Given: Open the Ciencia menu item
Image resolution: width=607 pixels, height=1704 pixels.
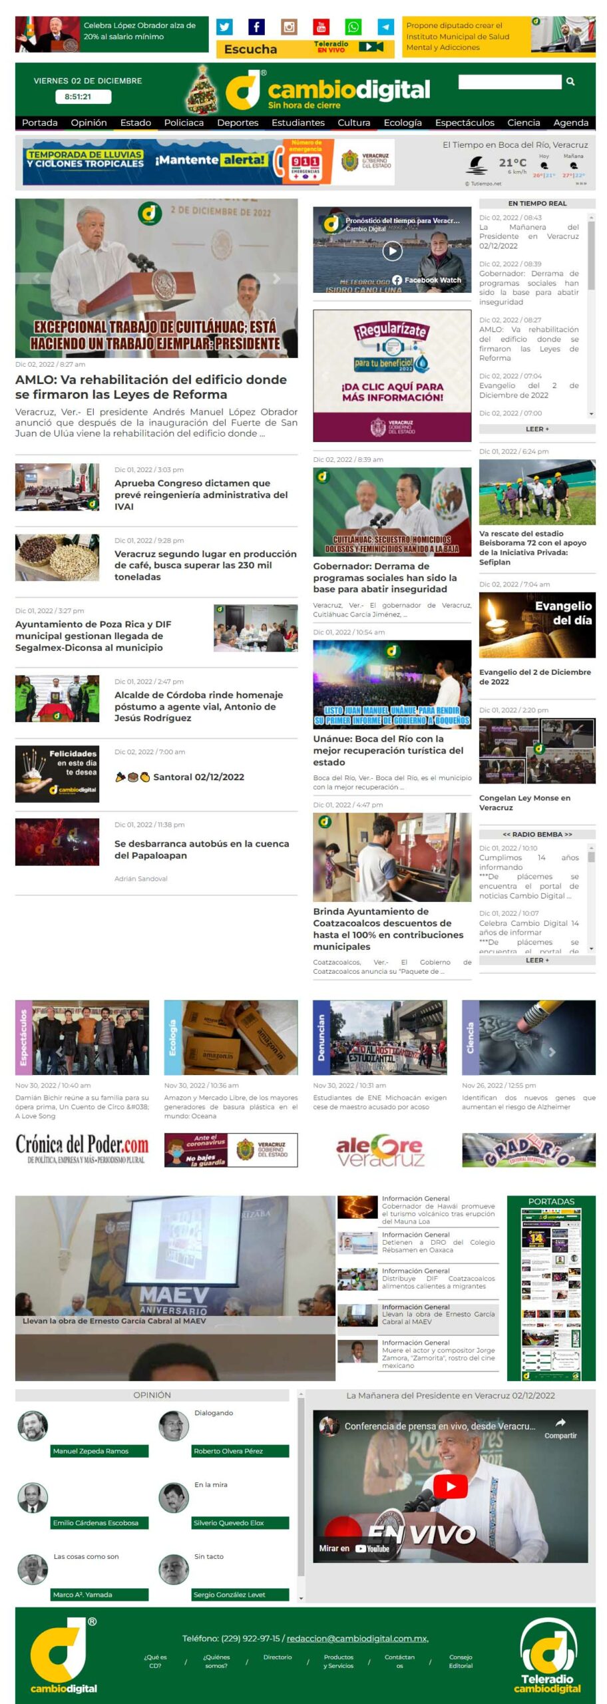Looking at the screenshot, I should [x=524, y=122].
